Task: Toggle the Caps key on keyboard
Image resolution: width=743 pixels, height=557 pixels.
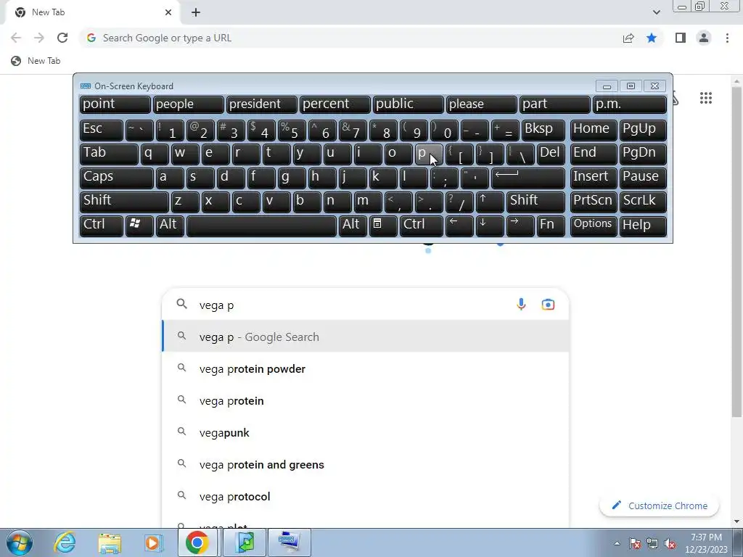Action: [x=117, y=178]
